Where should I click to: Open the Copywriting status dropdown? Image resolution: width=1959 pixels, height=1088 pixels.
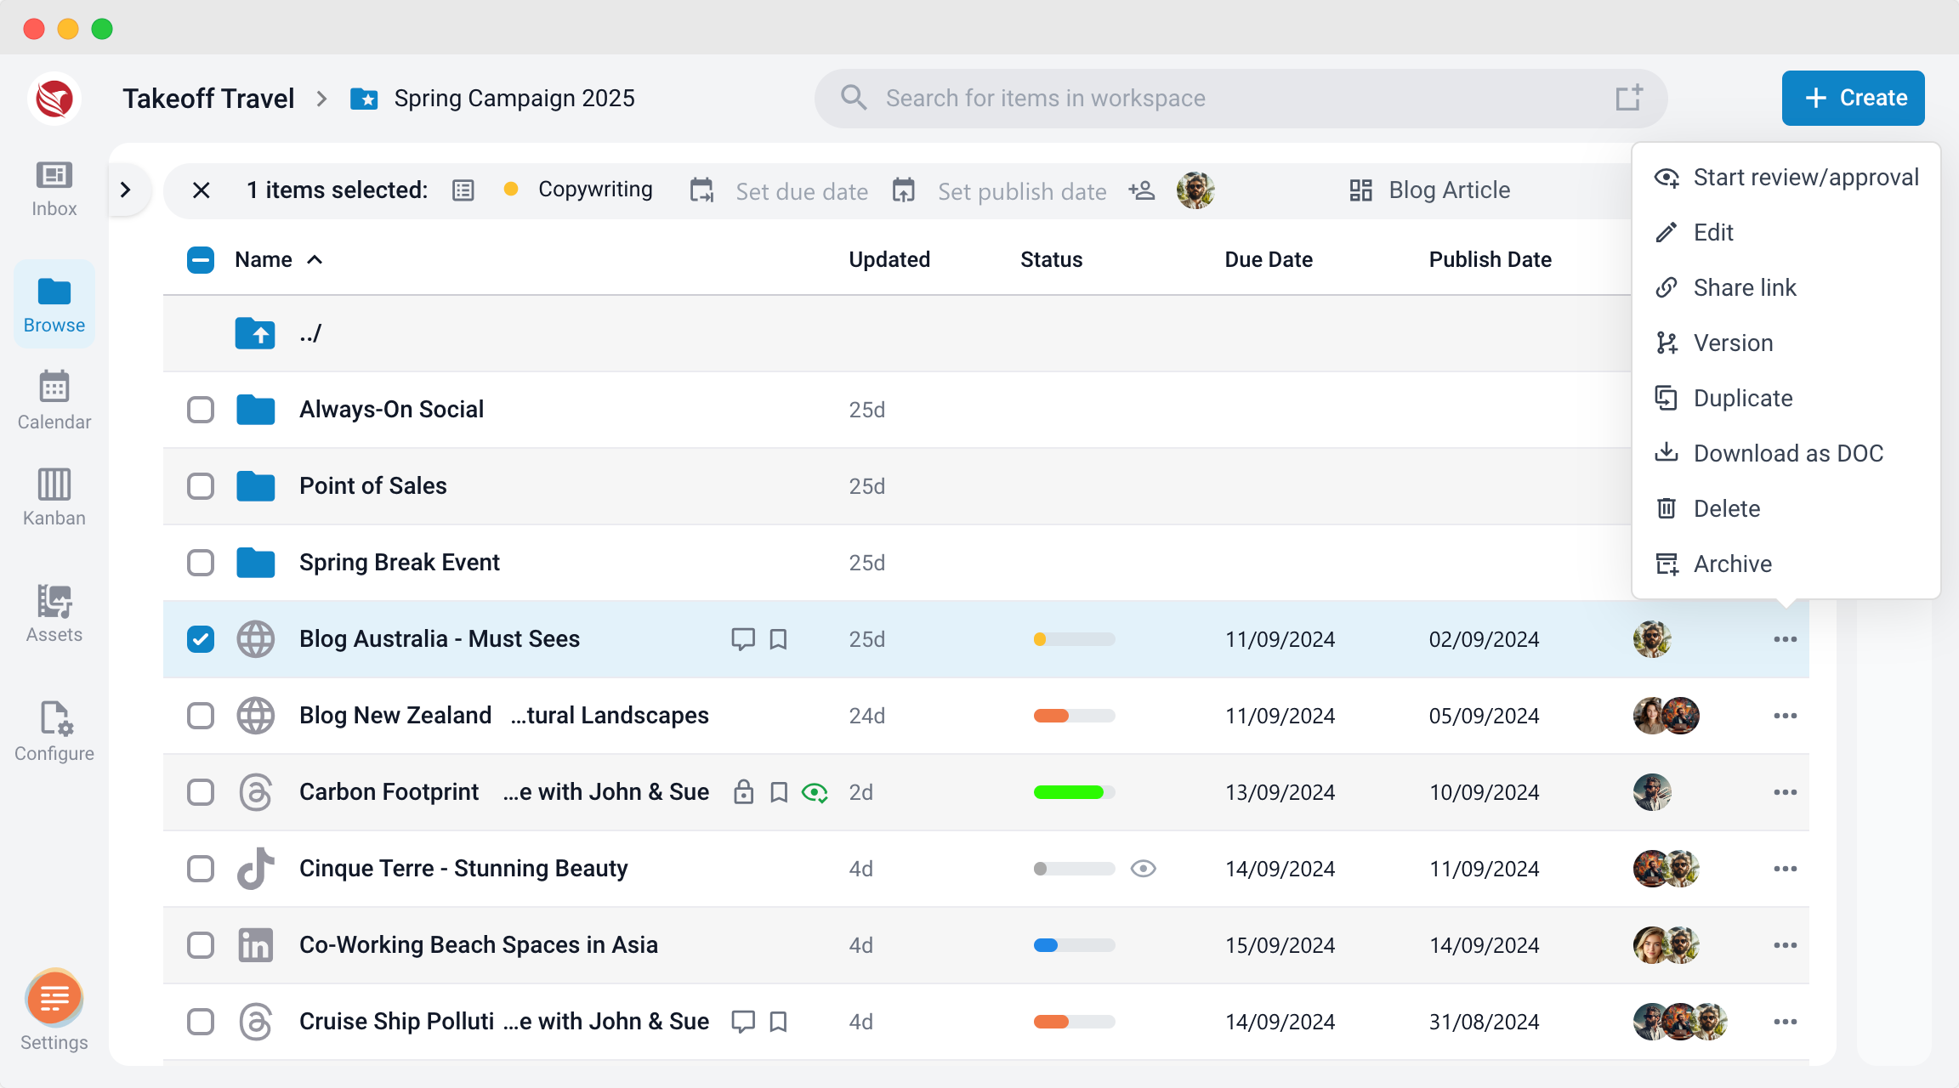(579, 190)
